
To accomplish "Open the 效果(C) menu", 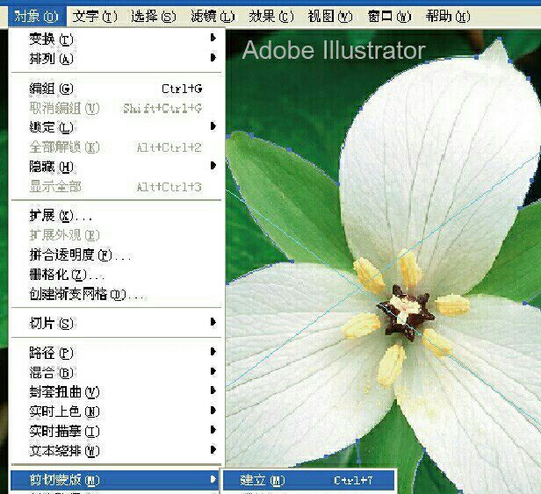I will 271,16.
